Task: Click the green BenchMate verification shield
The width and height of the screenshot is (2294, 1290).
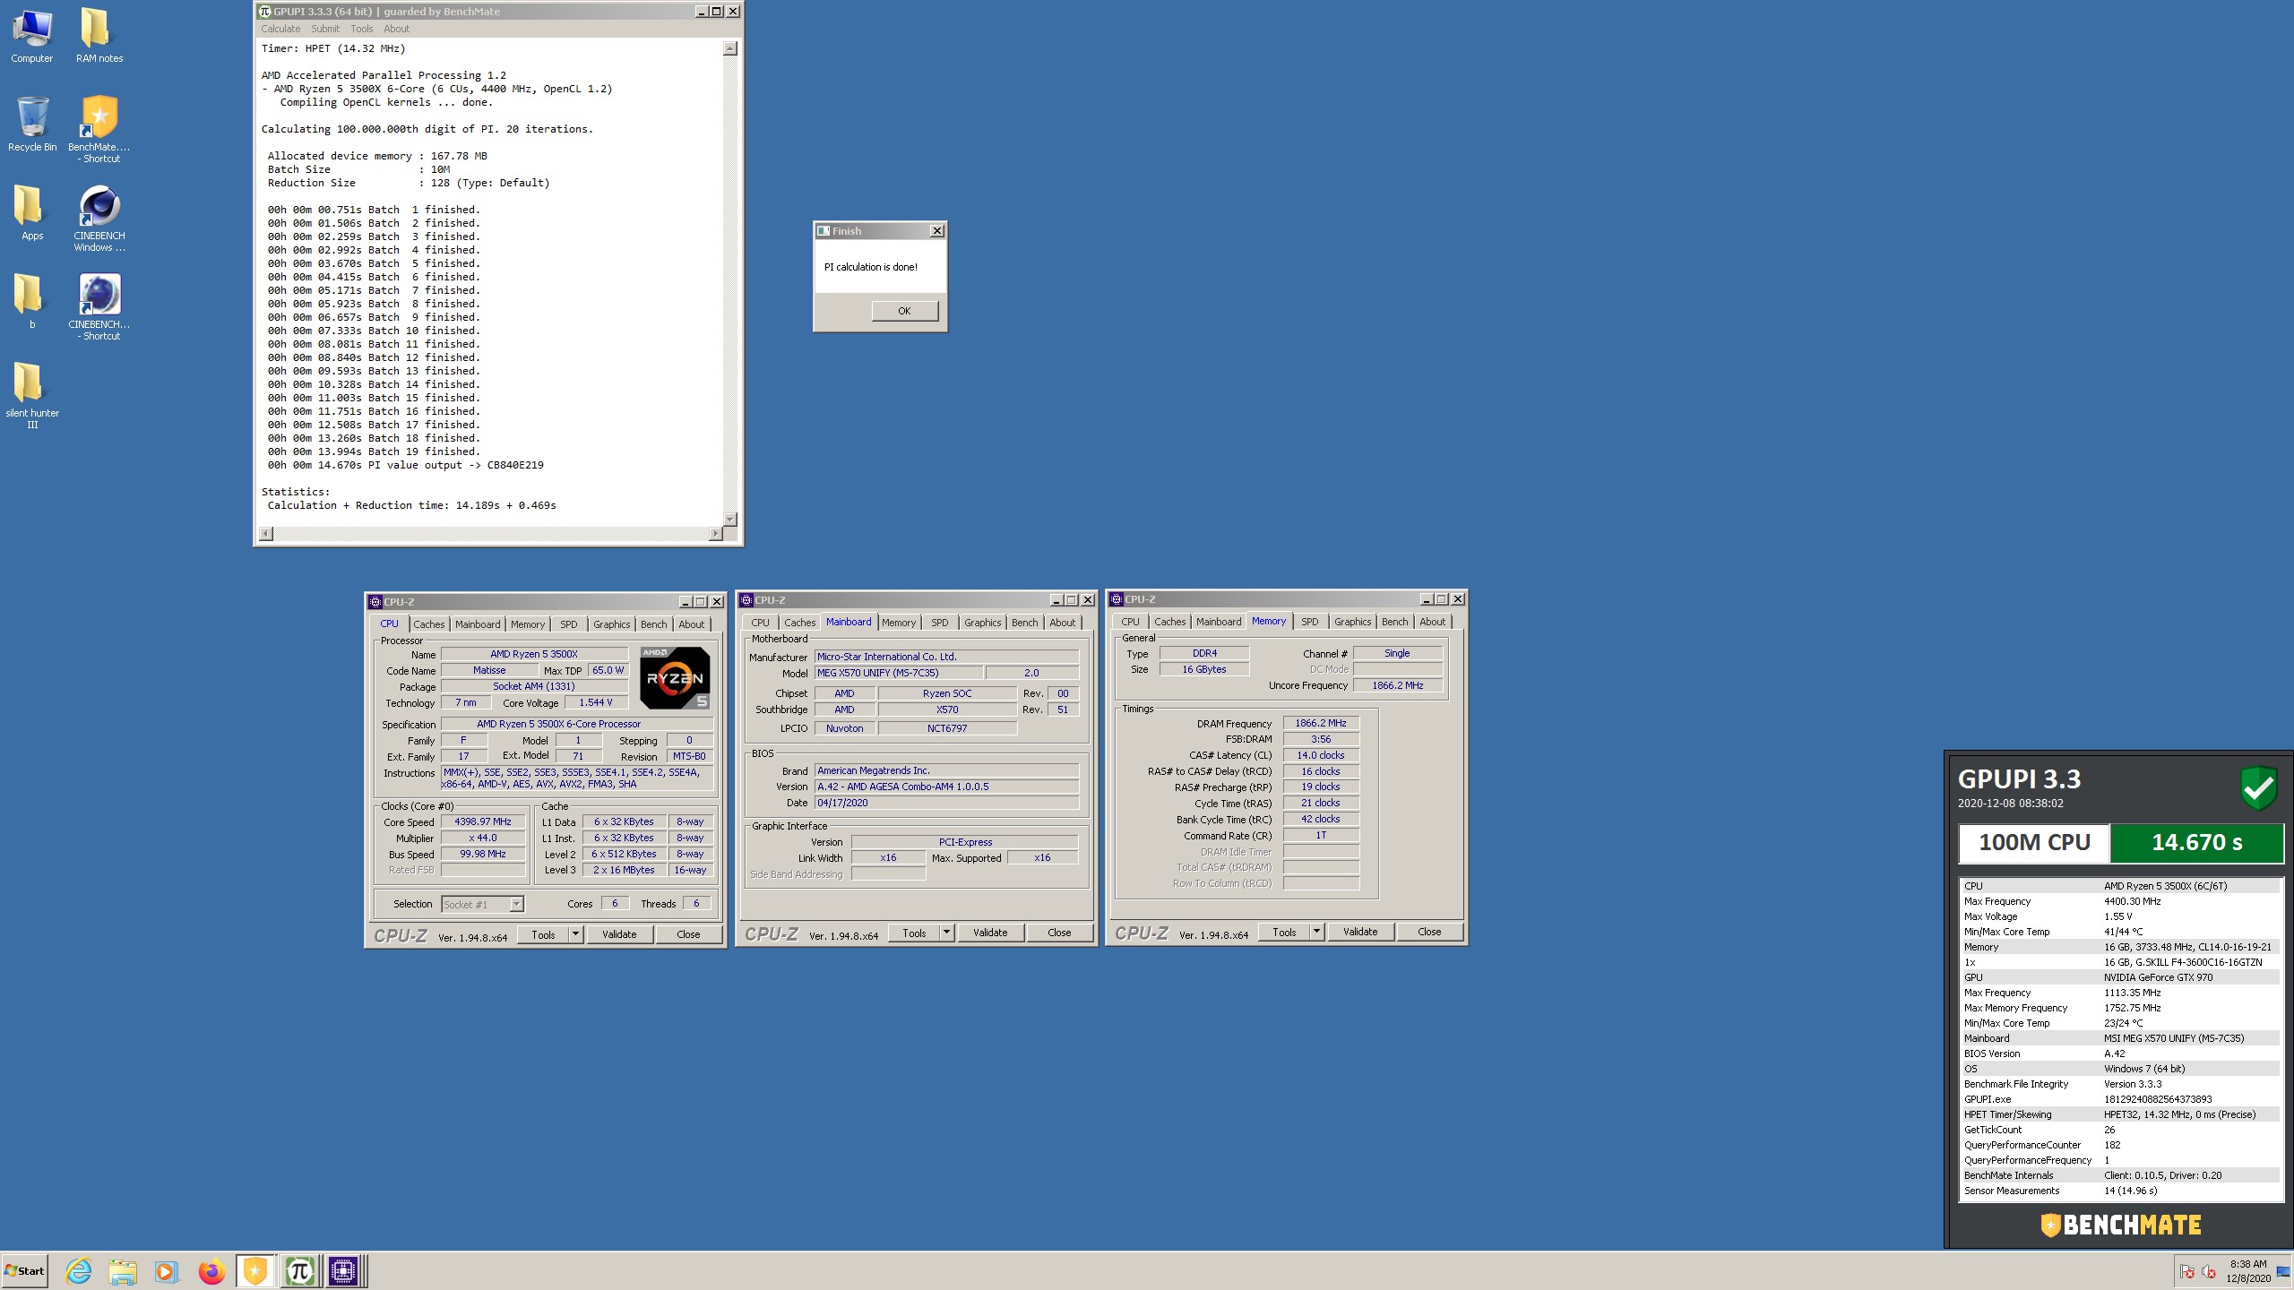Action: (2258, 787)
